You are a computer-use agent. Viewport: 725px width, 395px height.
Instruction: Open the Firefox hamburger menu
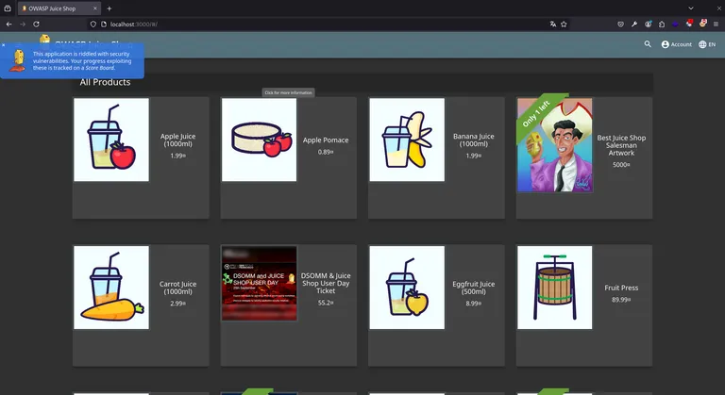(716, 24)
